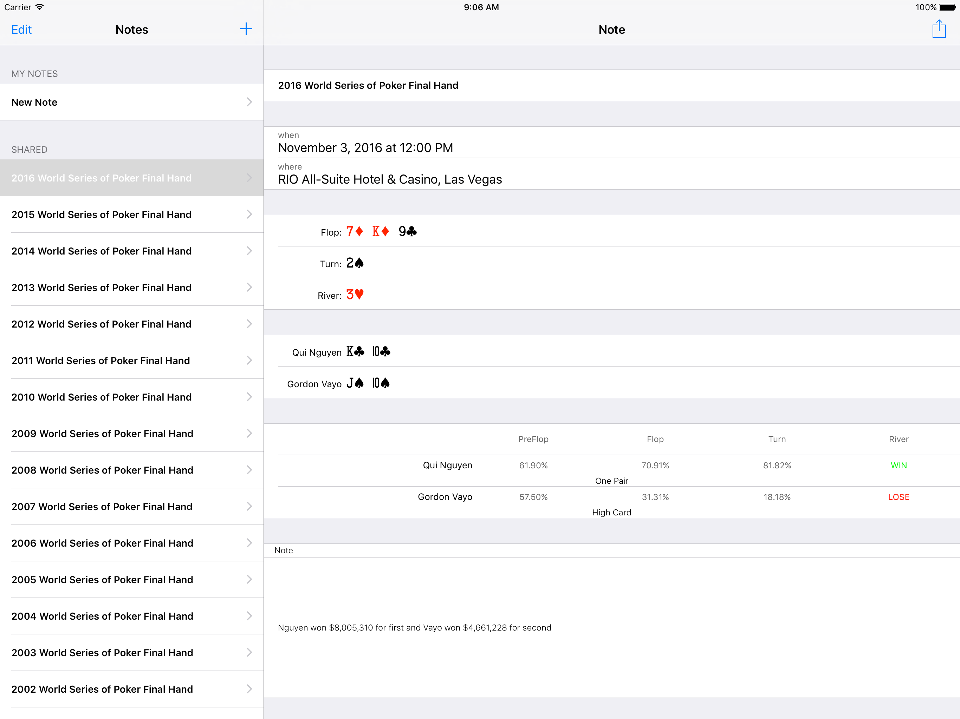
Task: Tap the 9 of clubs flop card
Action: click(407, 232)
